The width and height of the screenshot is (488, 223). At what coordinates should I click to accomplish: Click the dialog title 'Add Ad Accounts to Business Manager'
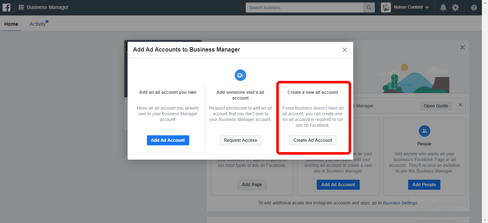187,50
